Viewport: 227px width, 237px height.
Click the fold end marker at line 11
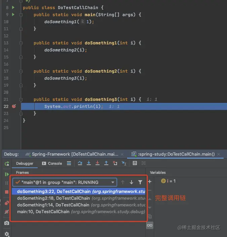tap(21, 29)
